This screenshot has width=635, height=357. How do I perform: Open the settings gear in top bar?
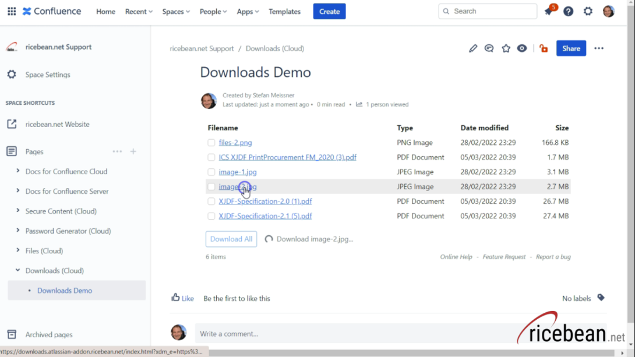[x=588, y=11]
